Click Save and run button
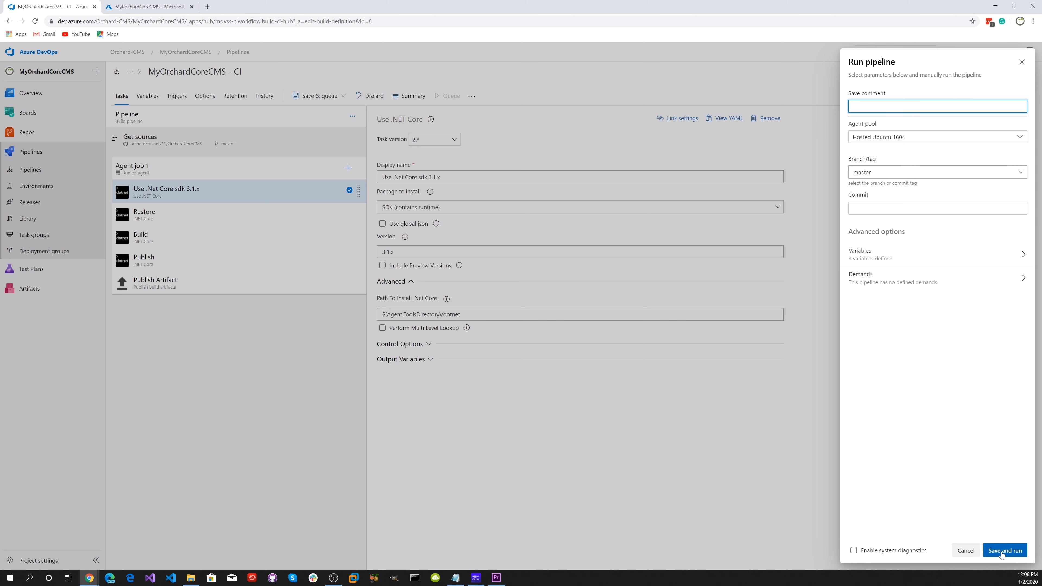This screenshot has width=1042, height=586. pos(1005,550)
